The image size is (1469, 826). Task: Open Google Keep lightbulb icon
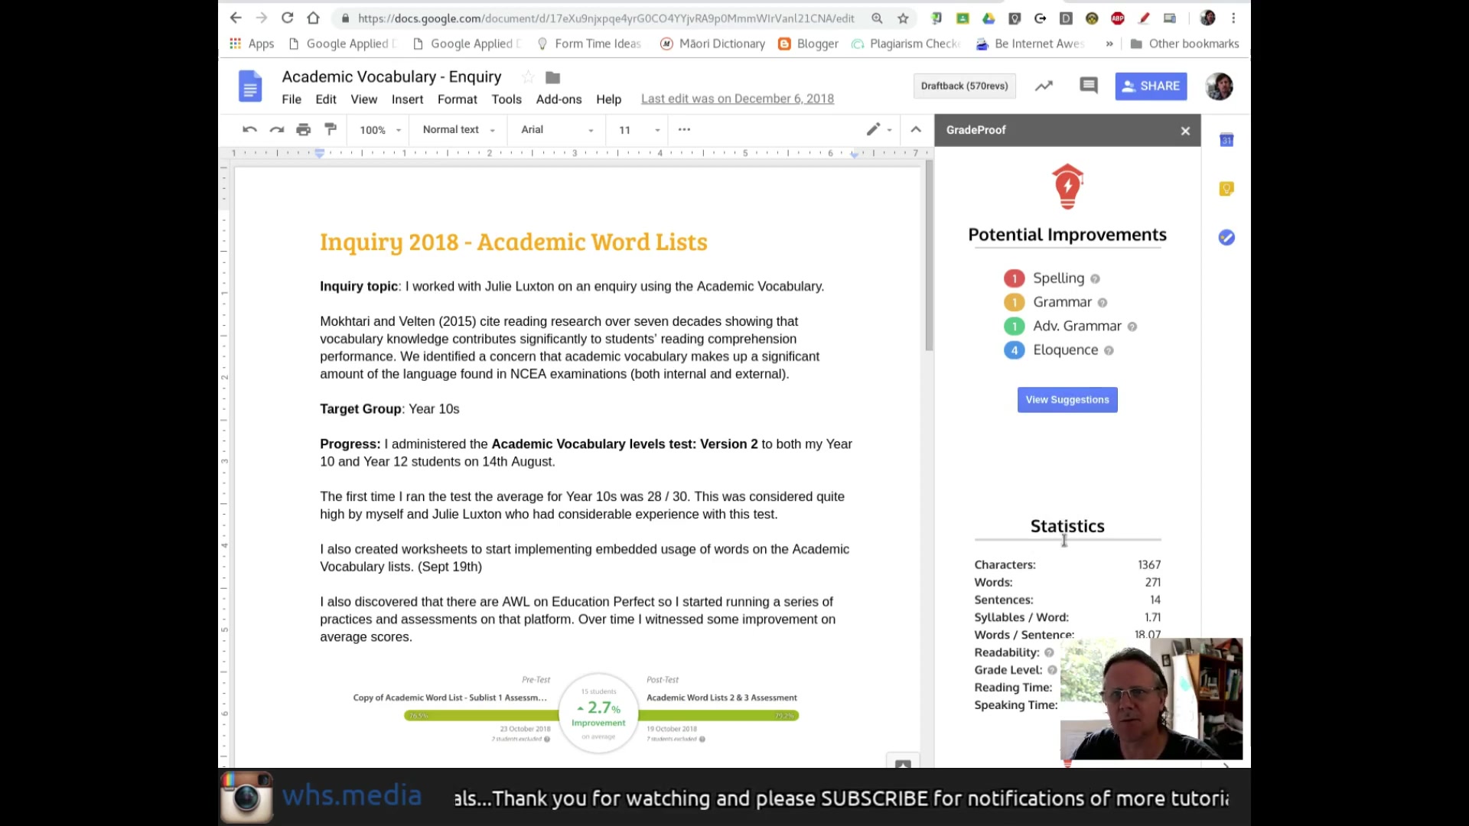[x=1226, y=189]
